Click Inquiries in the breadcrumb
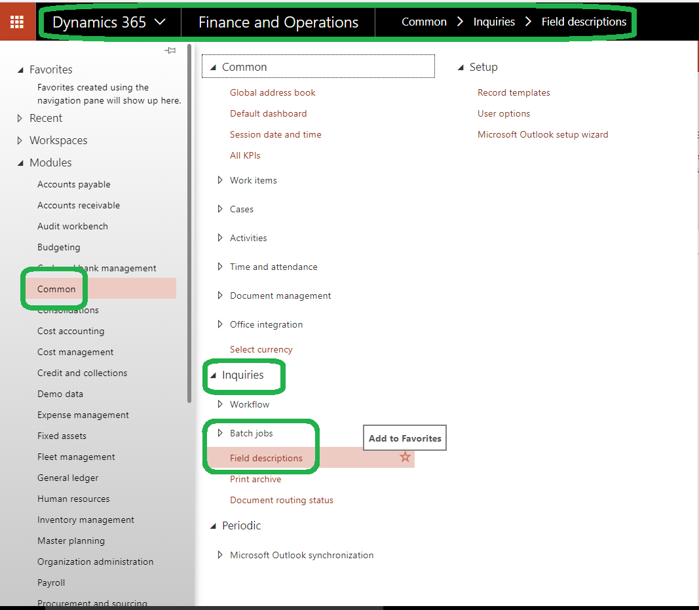Screen dimensions: 699x610 (x=494, y=22)
